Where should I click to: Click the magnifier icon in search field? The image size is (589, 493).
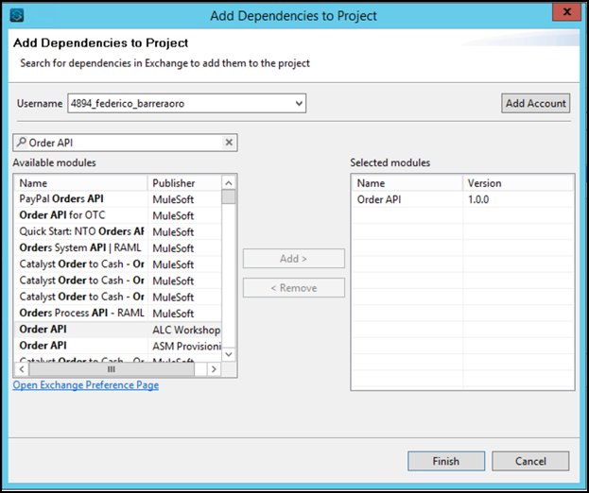[22, 143]
